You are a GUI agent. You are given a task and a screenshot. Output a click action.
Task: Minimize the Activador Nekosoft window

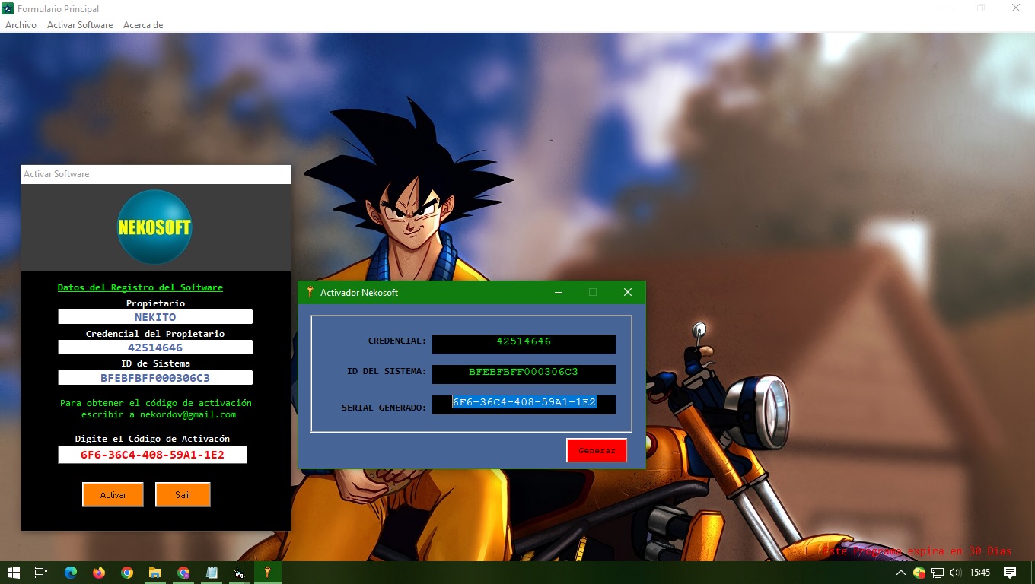[x=559, y=292]
